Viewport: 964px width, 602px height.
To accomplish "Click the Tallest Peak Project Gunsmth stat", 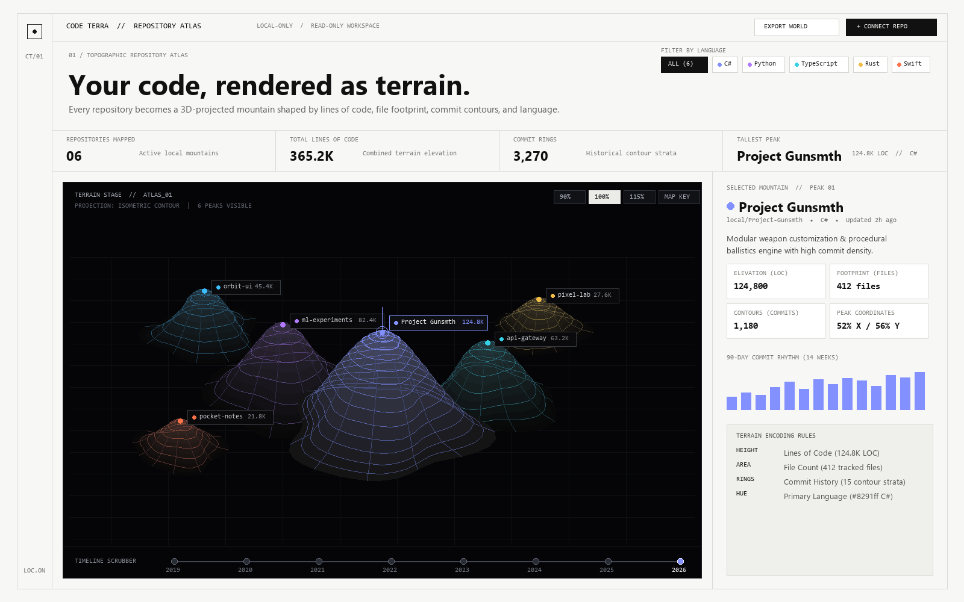I will 834,150.
